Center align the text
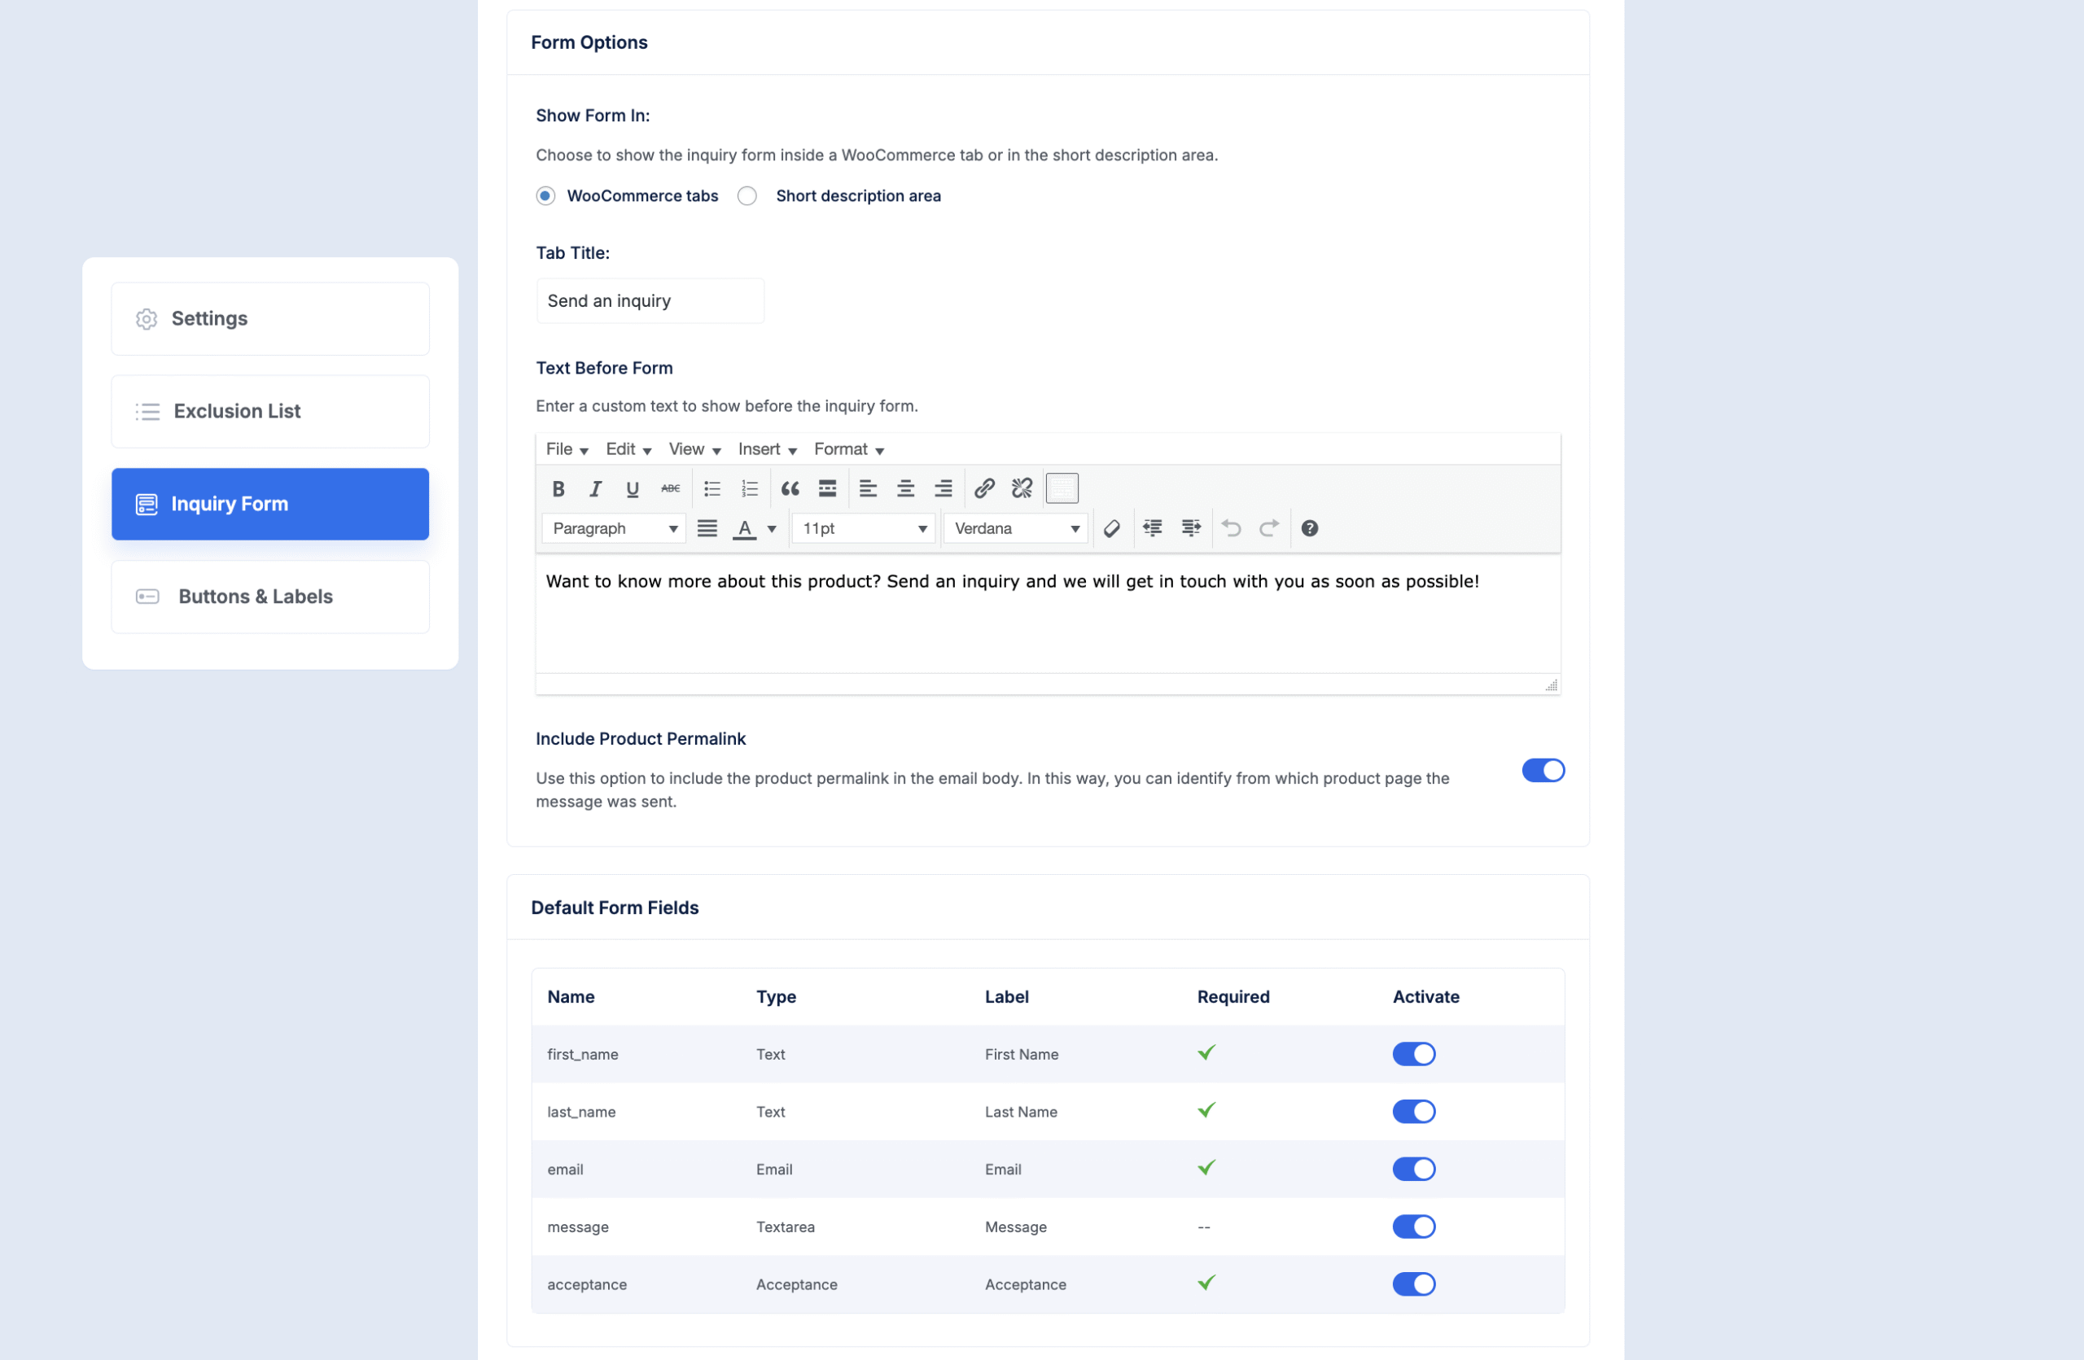Viewport: 2084px width, 1360px height. point(905,488)
